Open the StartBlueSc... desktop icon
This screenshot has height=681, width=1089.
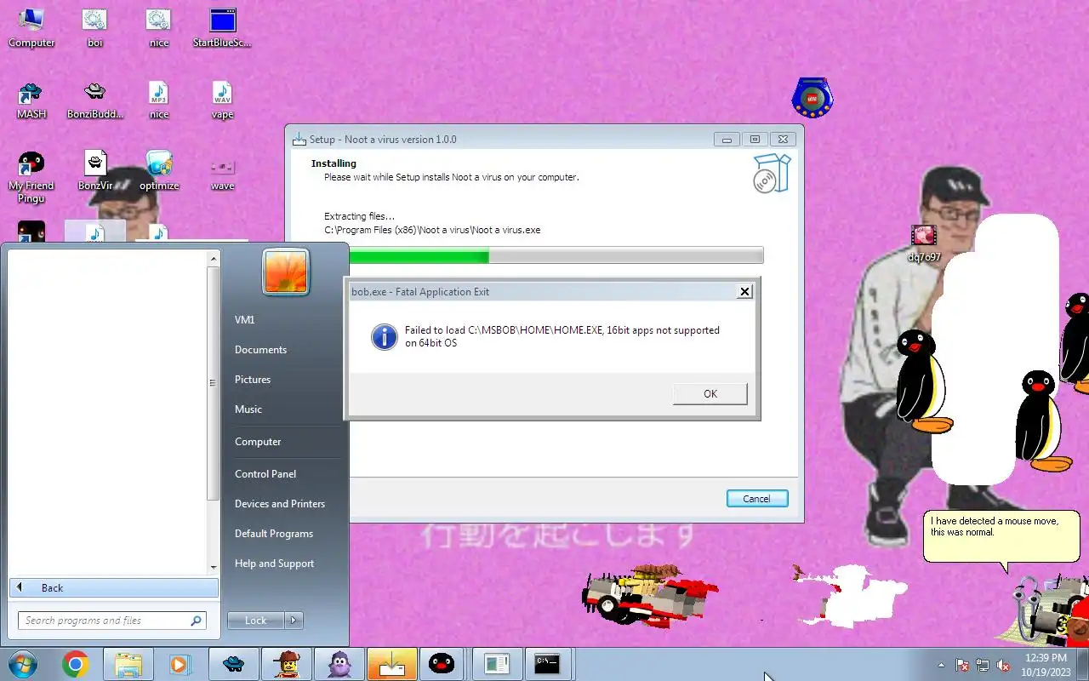[x=222, y=27]
